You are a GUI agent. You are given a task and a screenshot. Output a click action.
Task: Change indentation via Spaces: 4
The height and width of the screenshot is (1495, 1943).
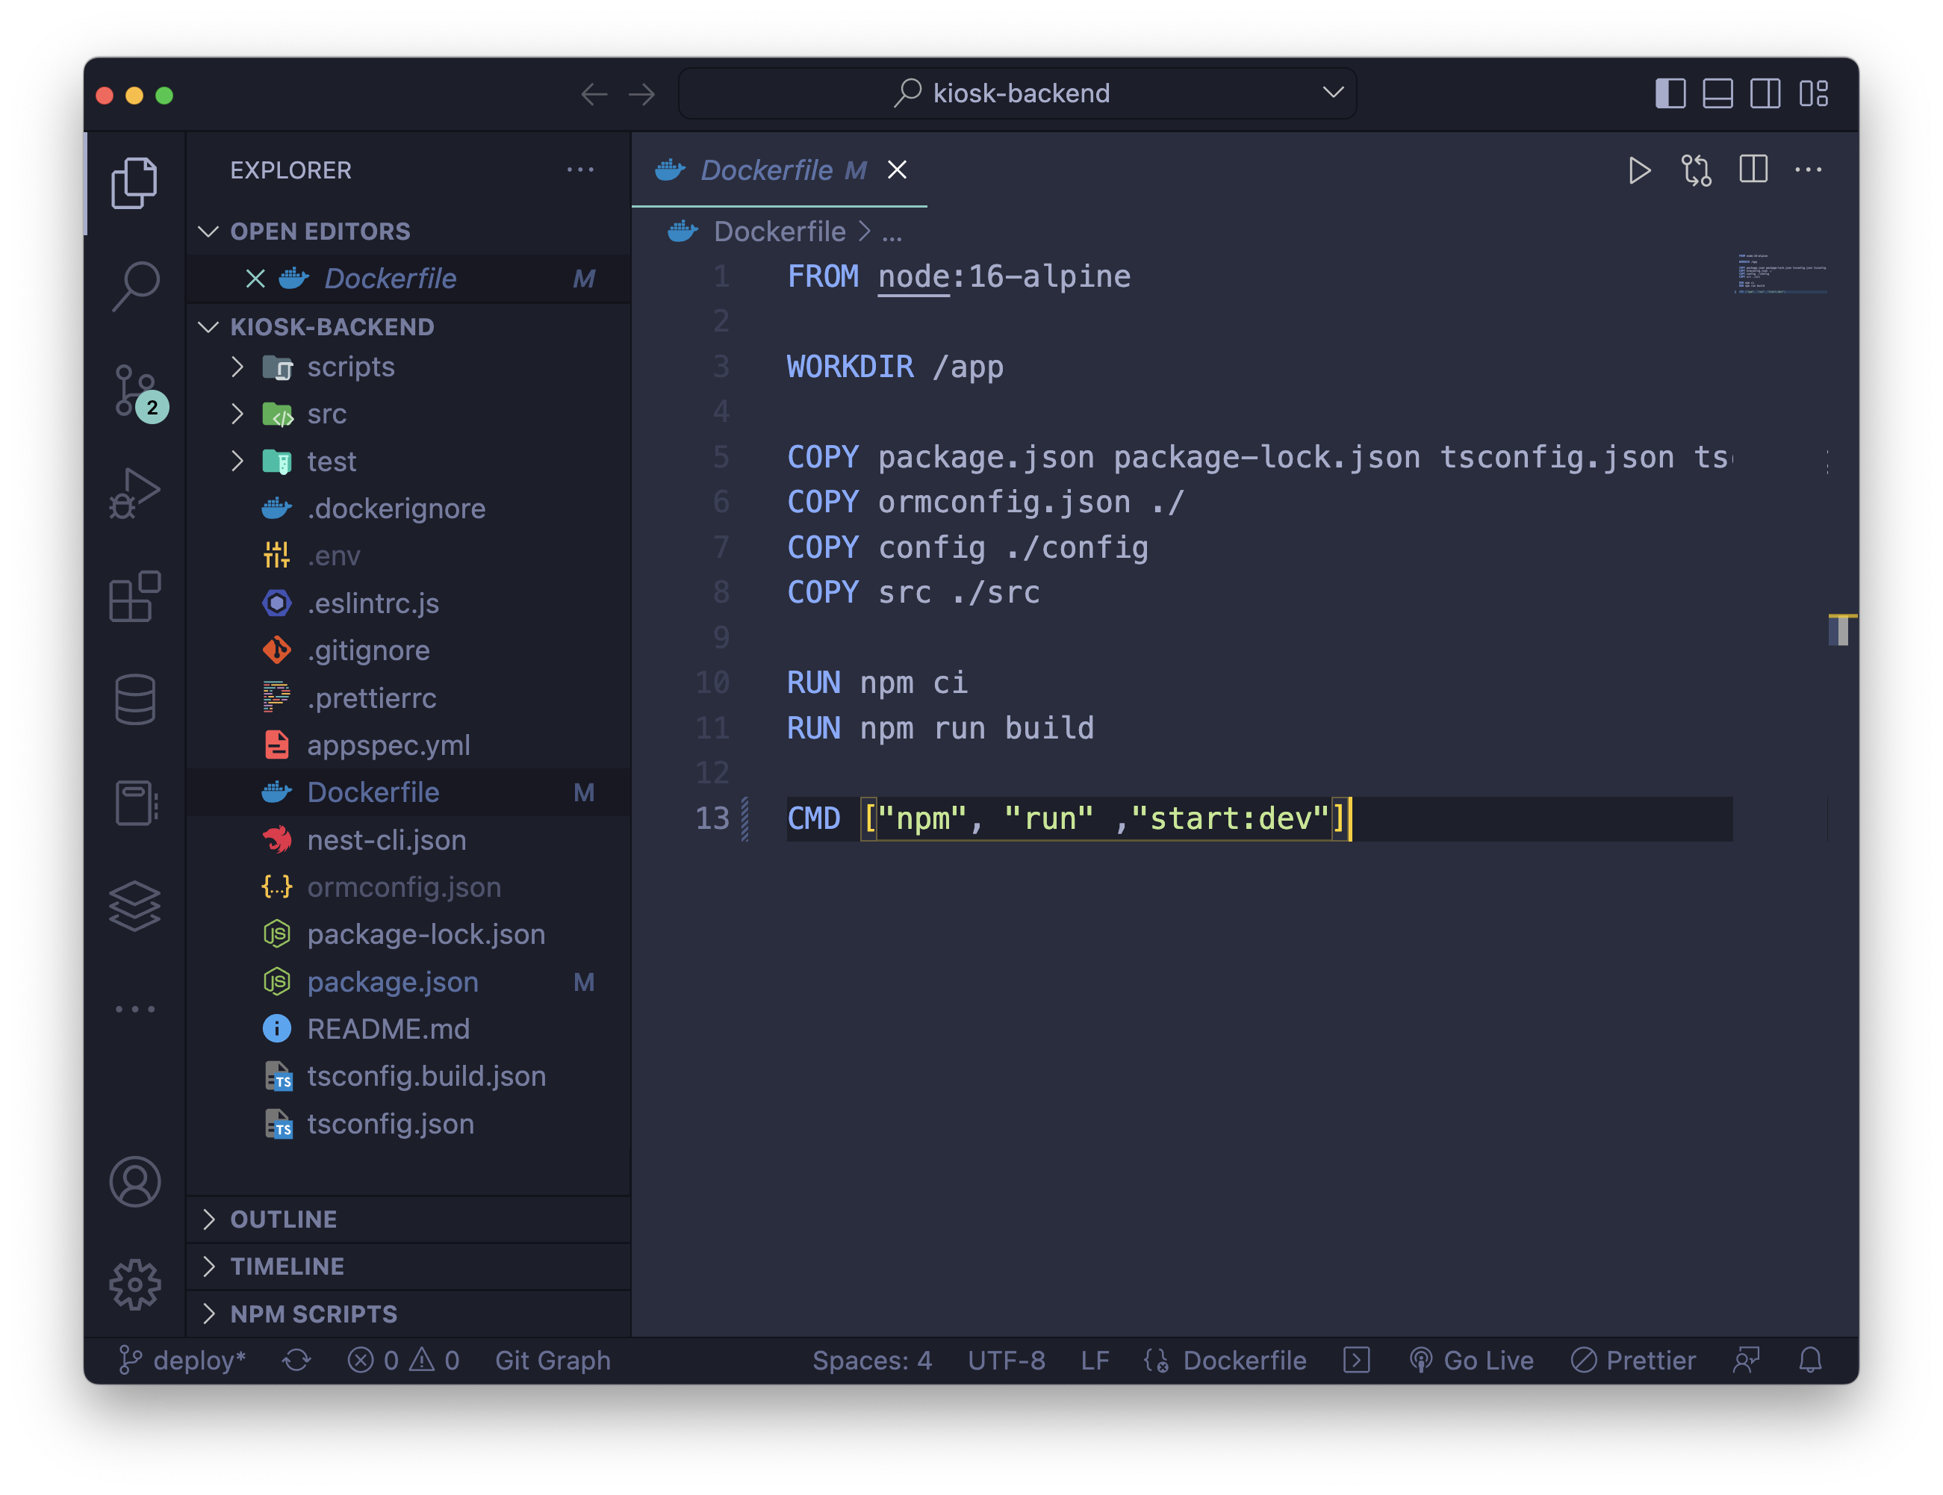[872, 1361]
